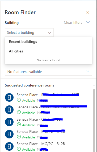Click the scroll up arrow in room list

[x=94, y=85]
